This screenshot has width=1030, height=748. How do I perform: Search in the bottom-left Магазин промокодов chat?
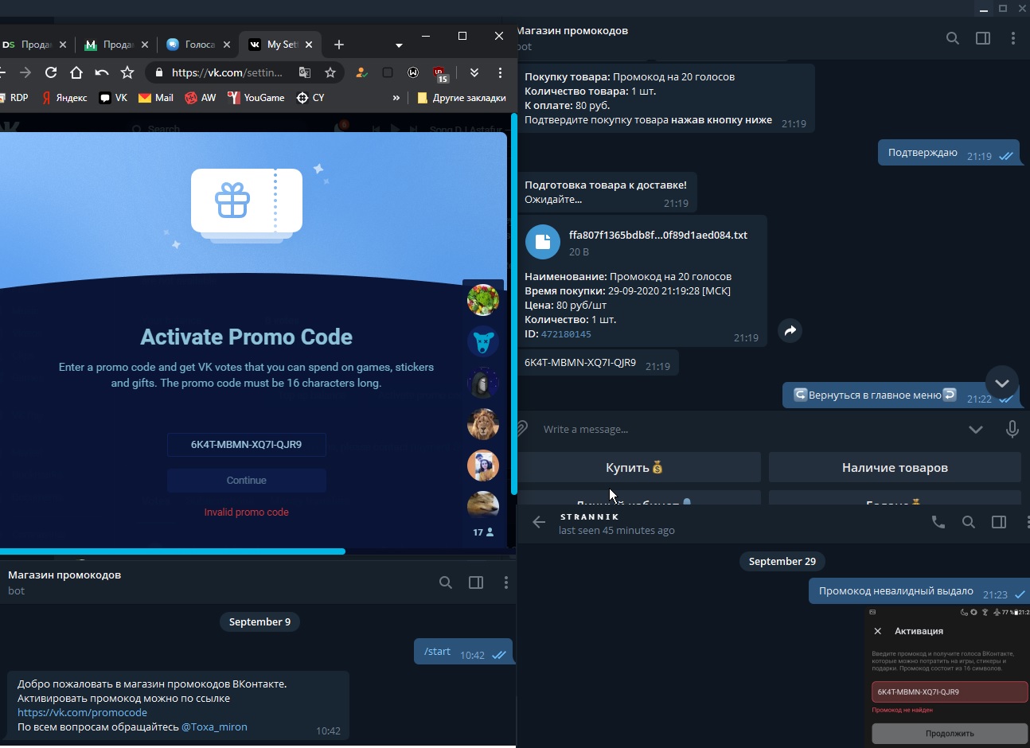446,582
